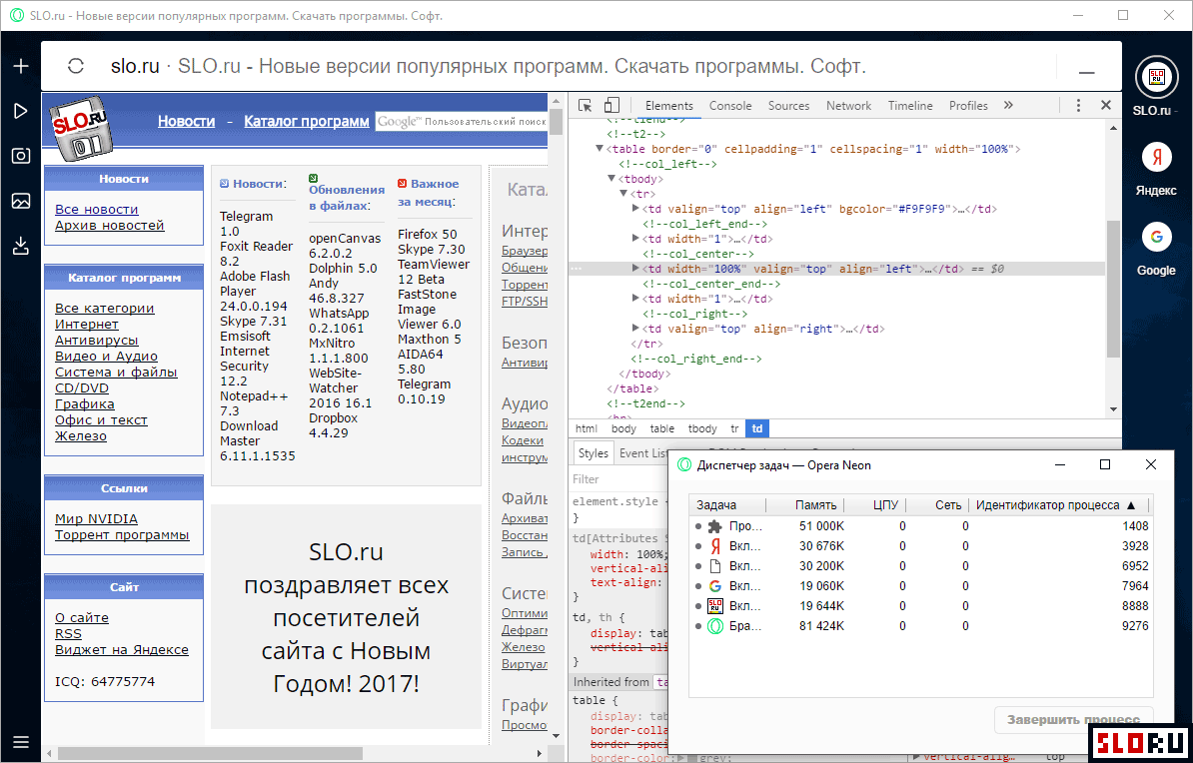Expand the td bgcolor="#F9F9F9" node
The width and height of the screenshot is (1193, 763).
point(635,209)
